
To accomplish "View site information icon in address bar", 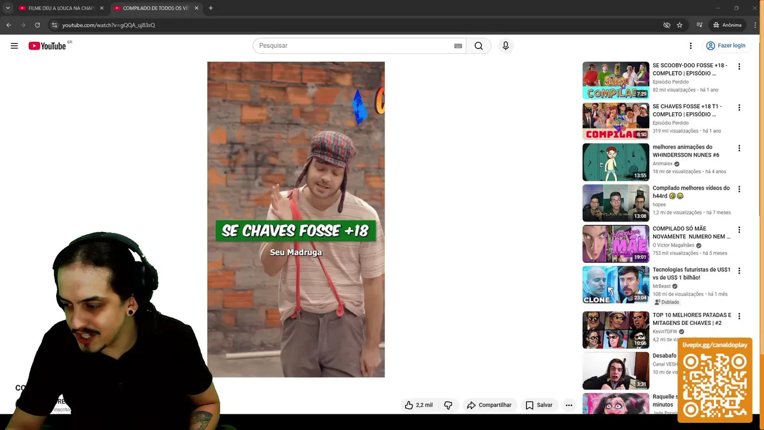I will click(54, 25).
